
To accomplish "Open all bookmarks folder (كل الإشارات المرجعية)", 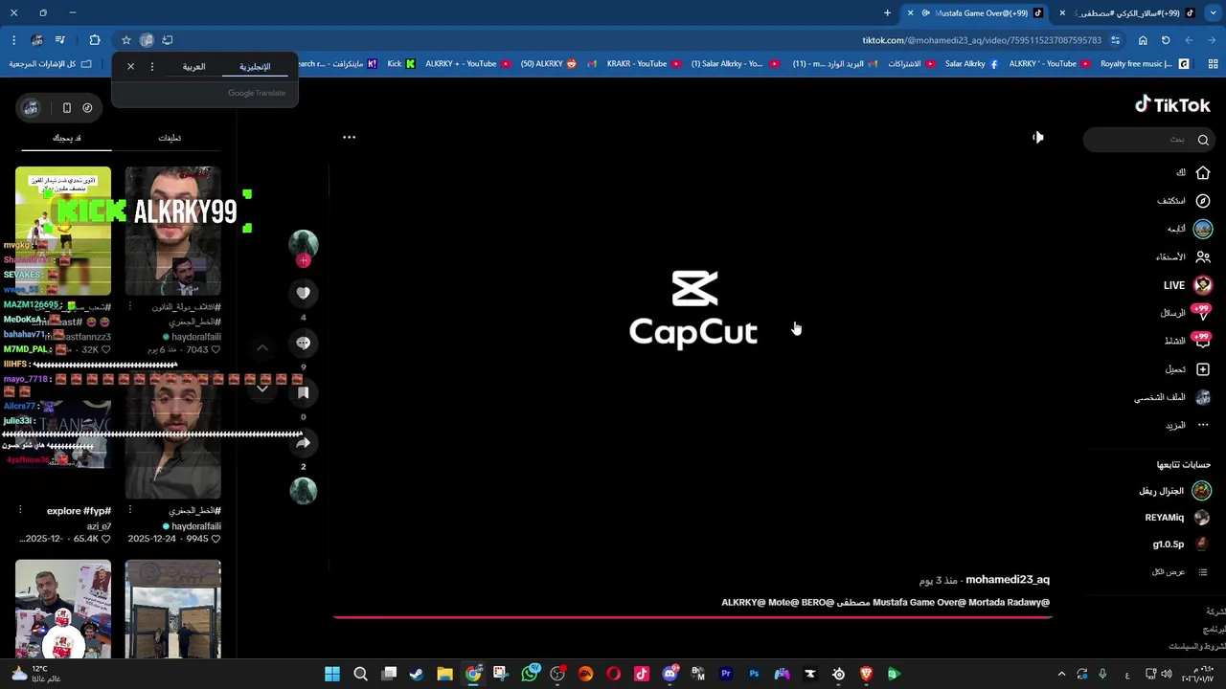I will [x=50, y=64].
